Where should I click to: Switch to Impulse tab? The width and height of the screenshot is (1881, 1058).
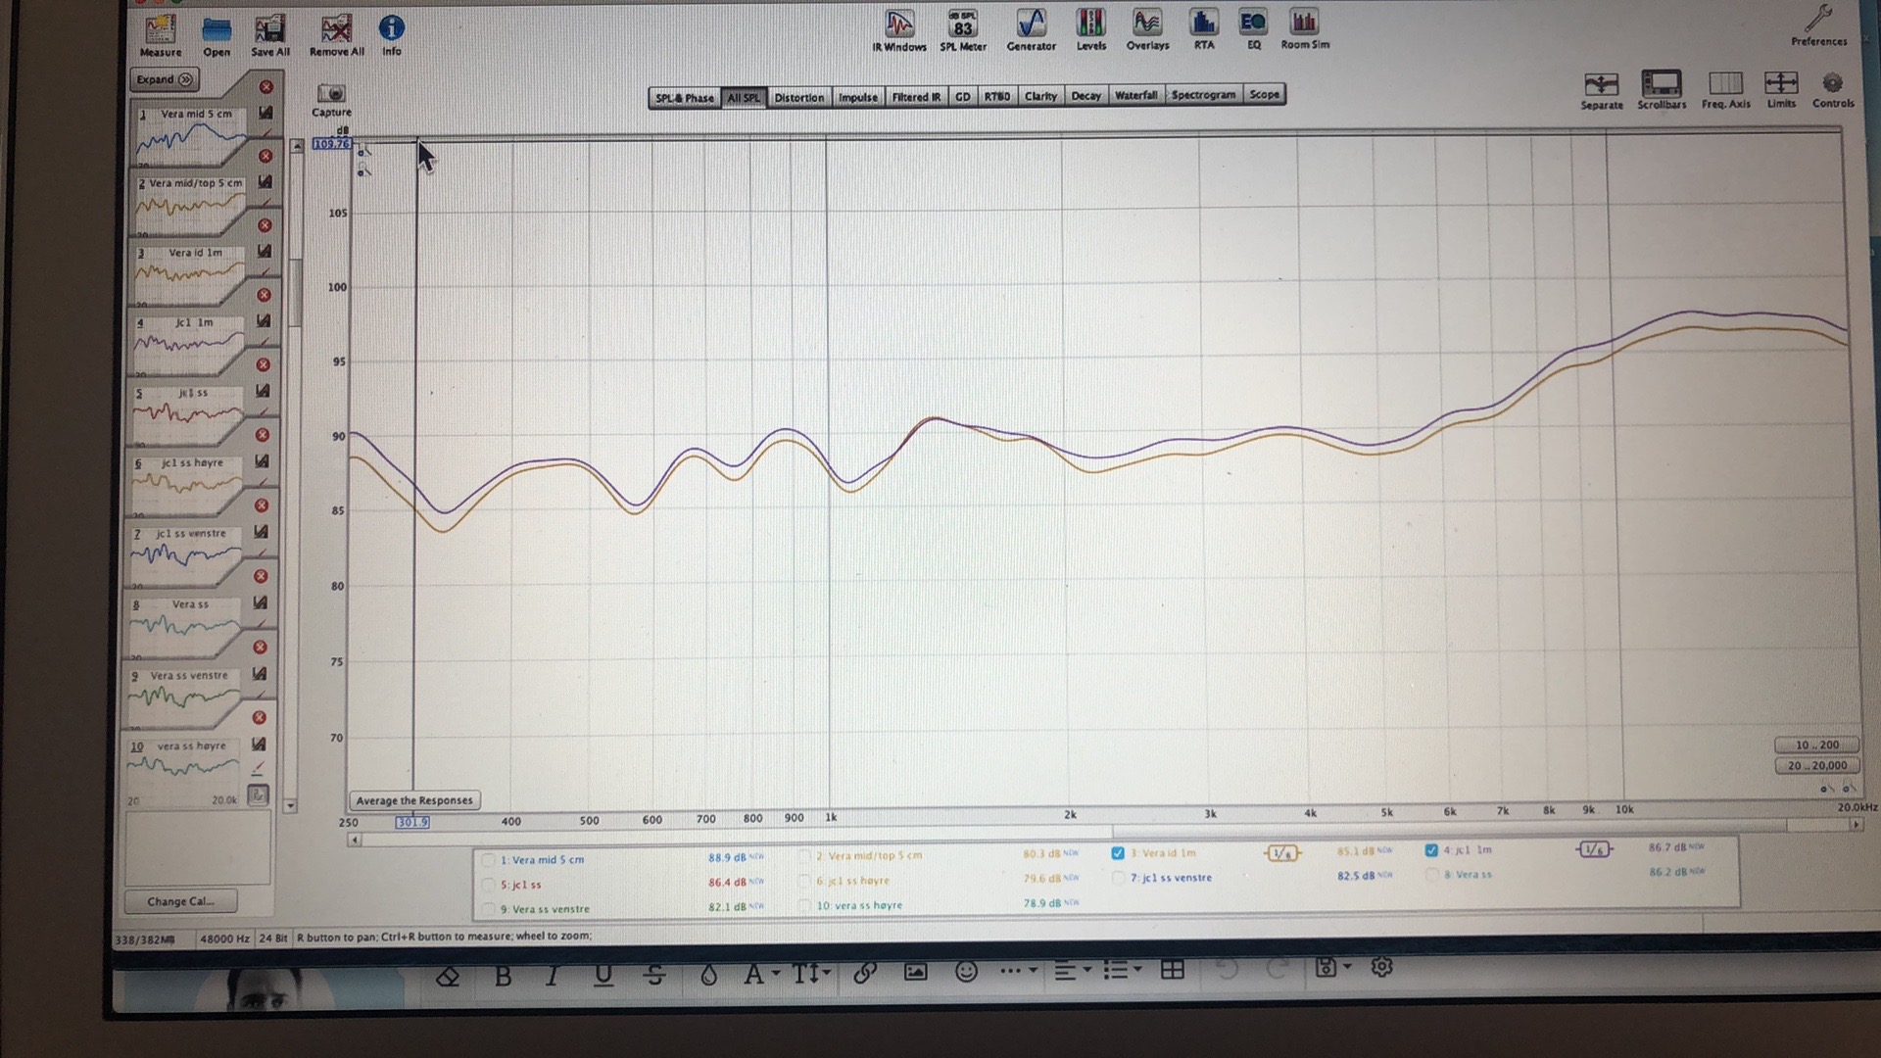[857, 97]
